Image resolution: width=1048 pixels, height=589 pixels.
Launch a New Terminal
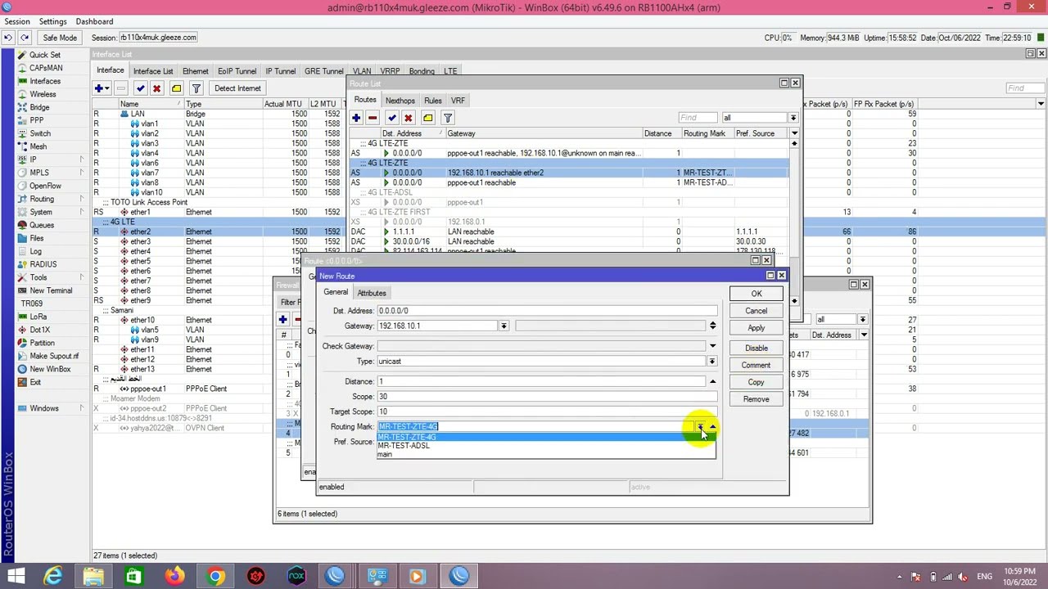(51, 290)
